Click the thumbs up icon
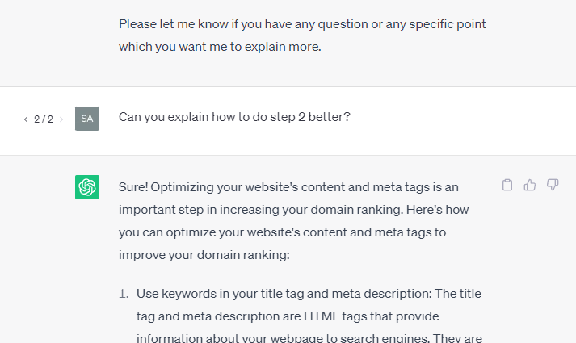Image resolution: width=576 pixels, height=343 pixels. 530,186
